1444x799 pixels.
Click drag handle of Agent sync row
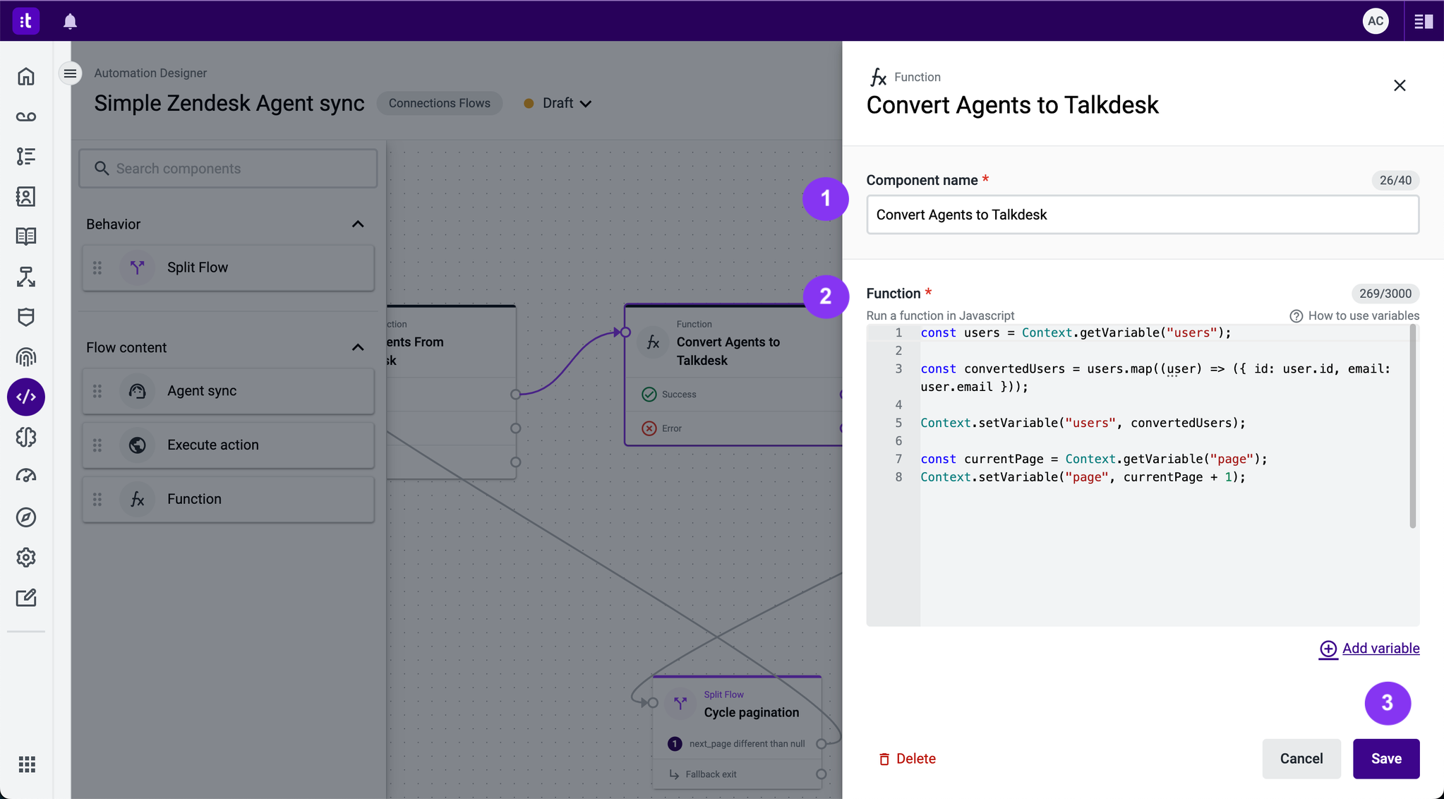point(97,391)
